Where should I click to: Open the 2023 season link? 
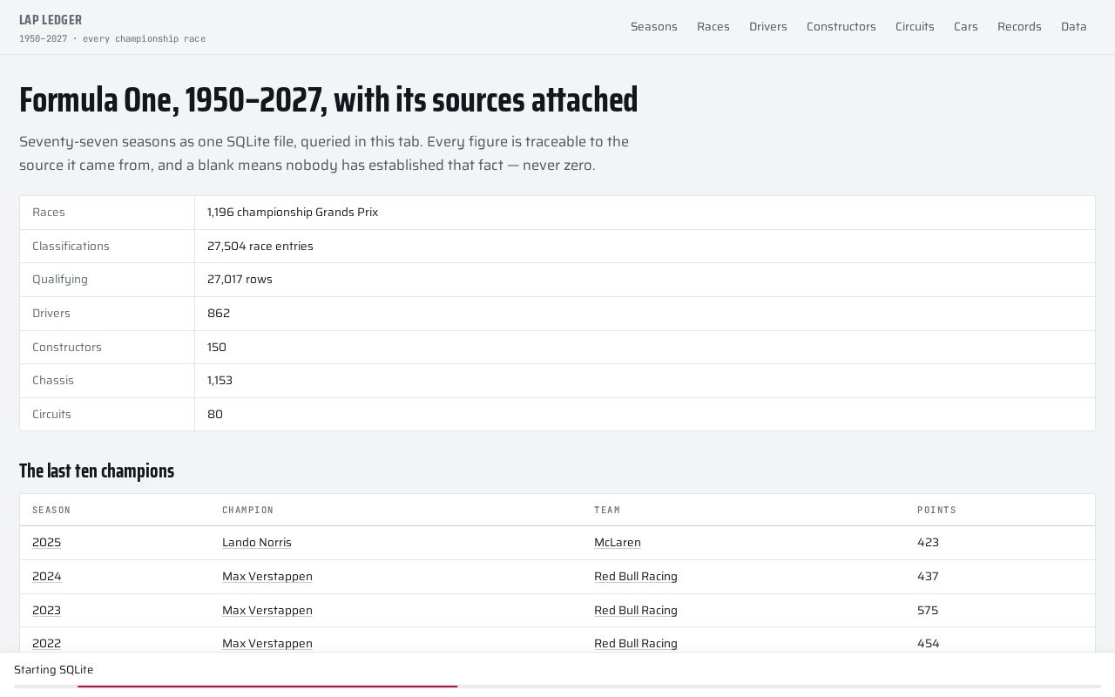point(46,610)
